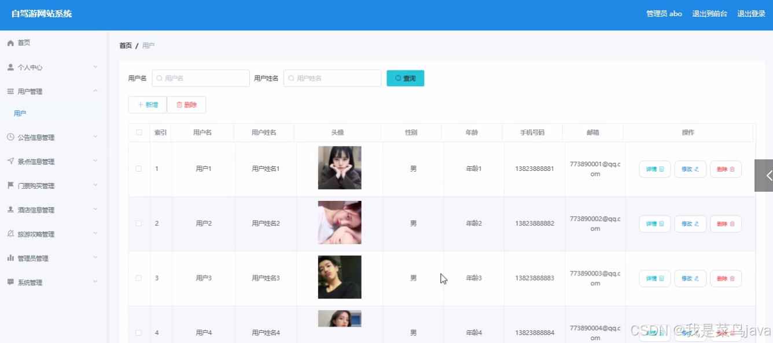Click the icon next to 酒店信息管理
The image size is (773, 343).
click(x=10, y=210)
